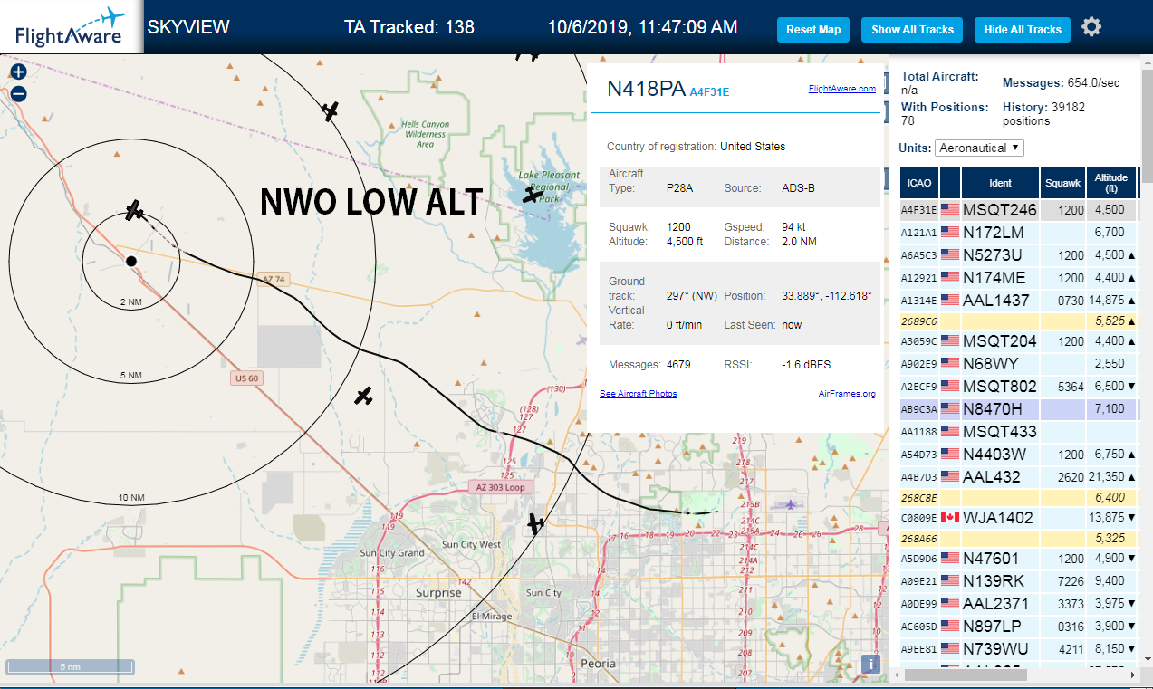Click Hide All Tracks button
The height and width of the screenshot is (689, 1153).
click(1023, 30)
